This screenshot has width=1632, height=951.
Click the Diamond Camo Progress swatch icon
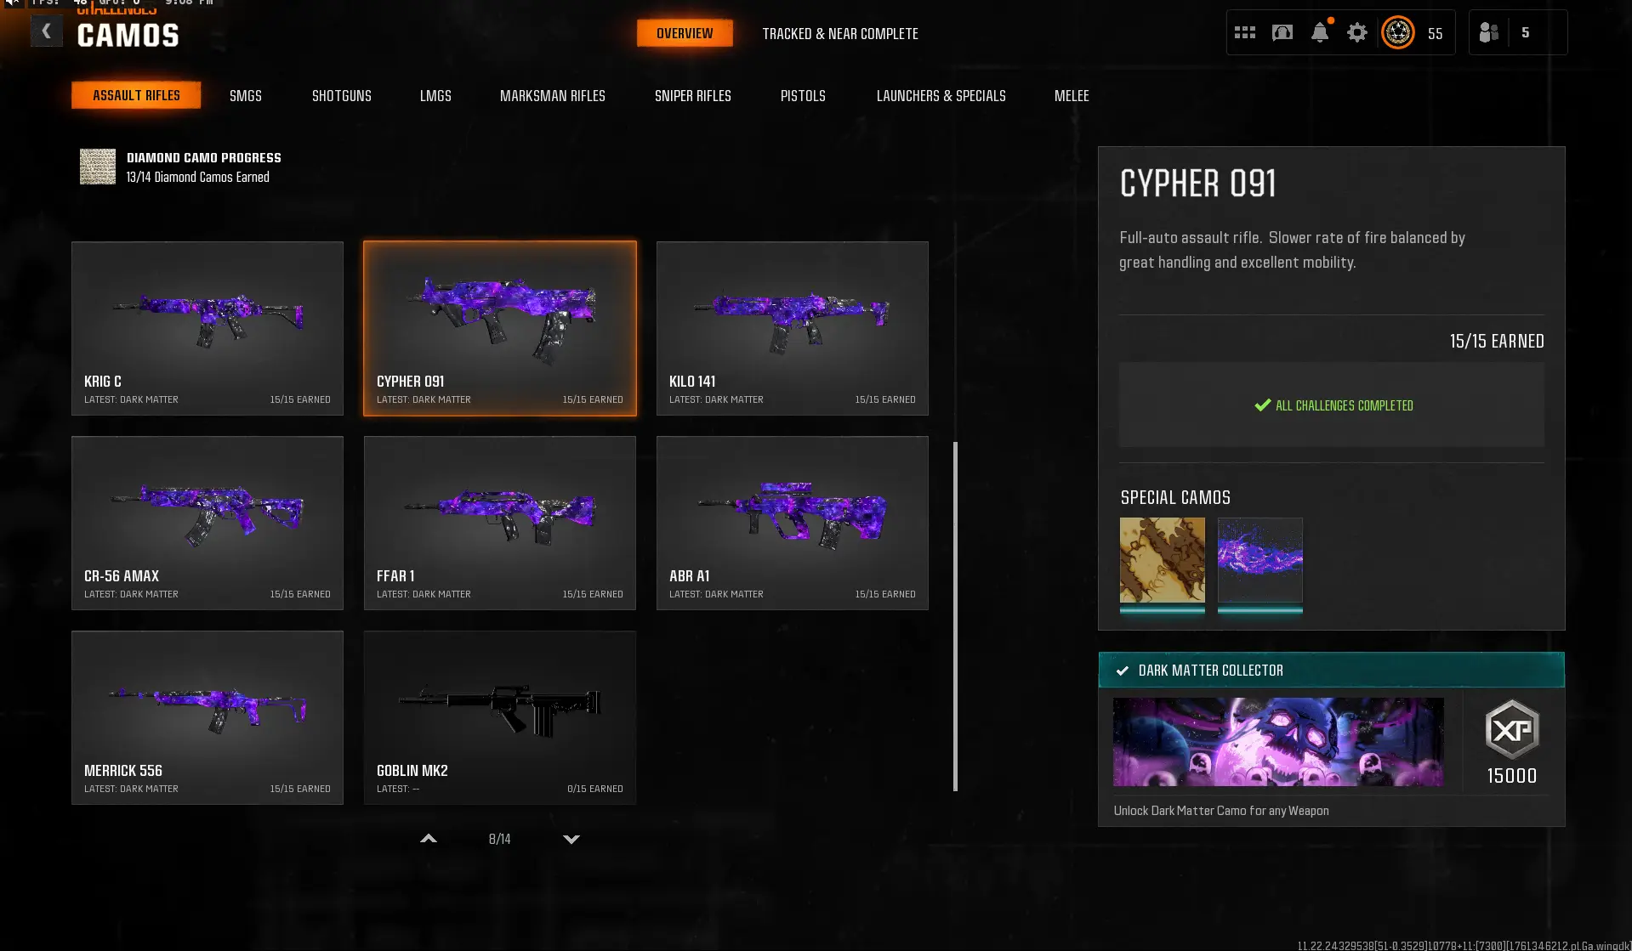[98, 167]
